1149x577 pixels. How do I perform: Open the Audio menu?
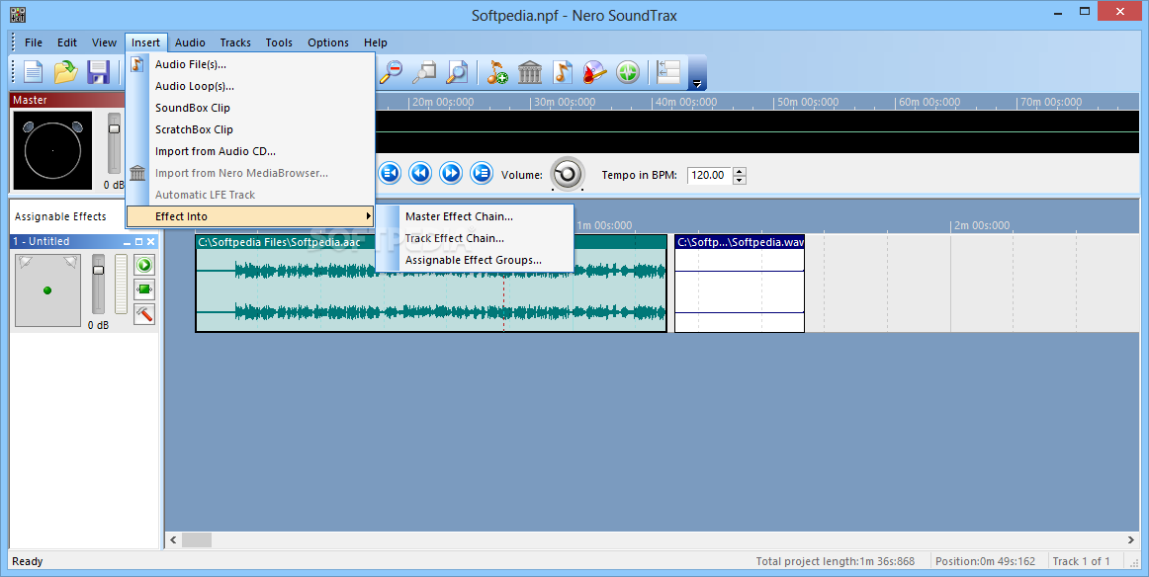pos(190,42)
